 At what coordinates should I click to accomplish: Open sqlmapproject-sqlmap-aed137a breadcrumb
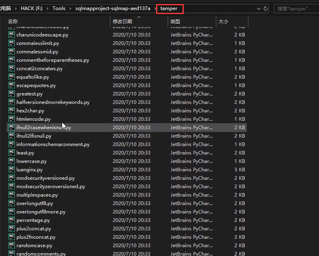113,8
